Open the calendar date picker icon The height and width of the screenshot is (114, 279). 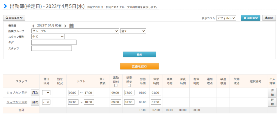tap(72, 26)
